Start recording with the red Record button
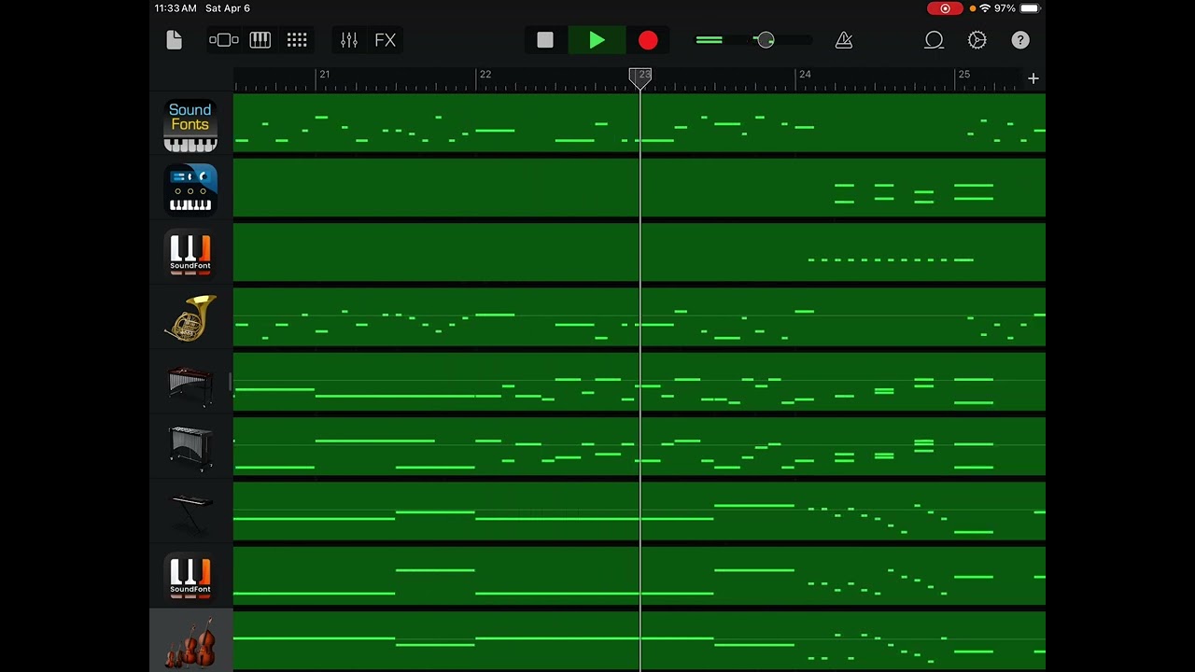The width and height of the screenshot is (1195, 672). (x=648, y=40)
